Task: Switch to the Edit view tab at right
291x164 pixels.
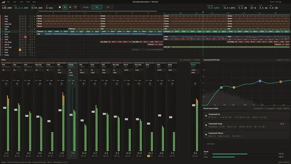Action: coord(108,7)
